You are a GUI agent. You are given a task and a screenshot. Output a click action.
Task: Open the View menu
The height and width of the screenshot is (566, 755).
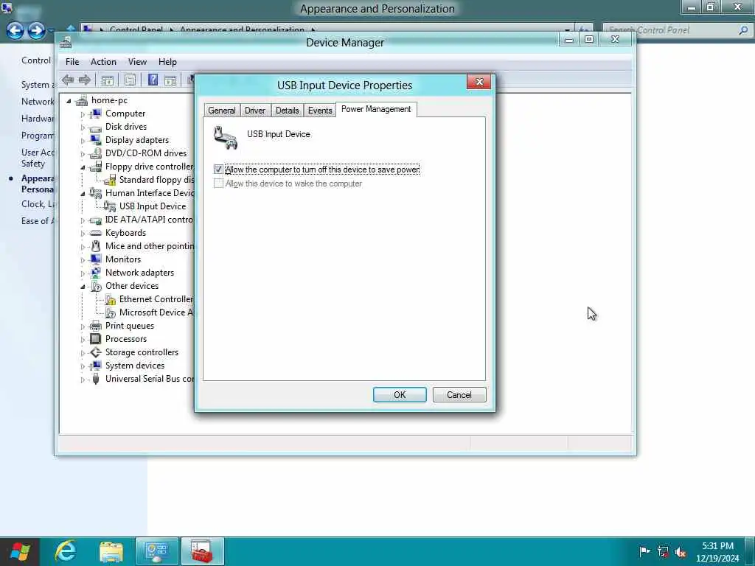pos(137,62)
